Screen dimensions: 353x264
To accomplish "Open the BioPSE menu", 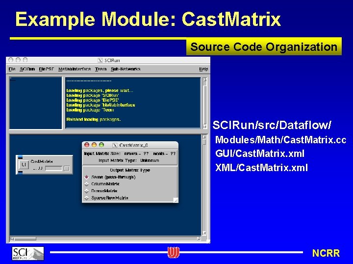I will [47, 69].
